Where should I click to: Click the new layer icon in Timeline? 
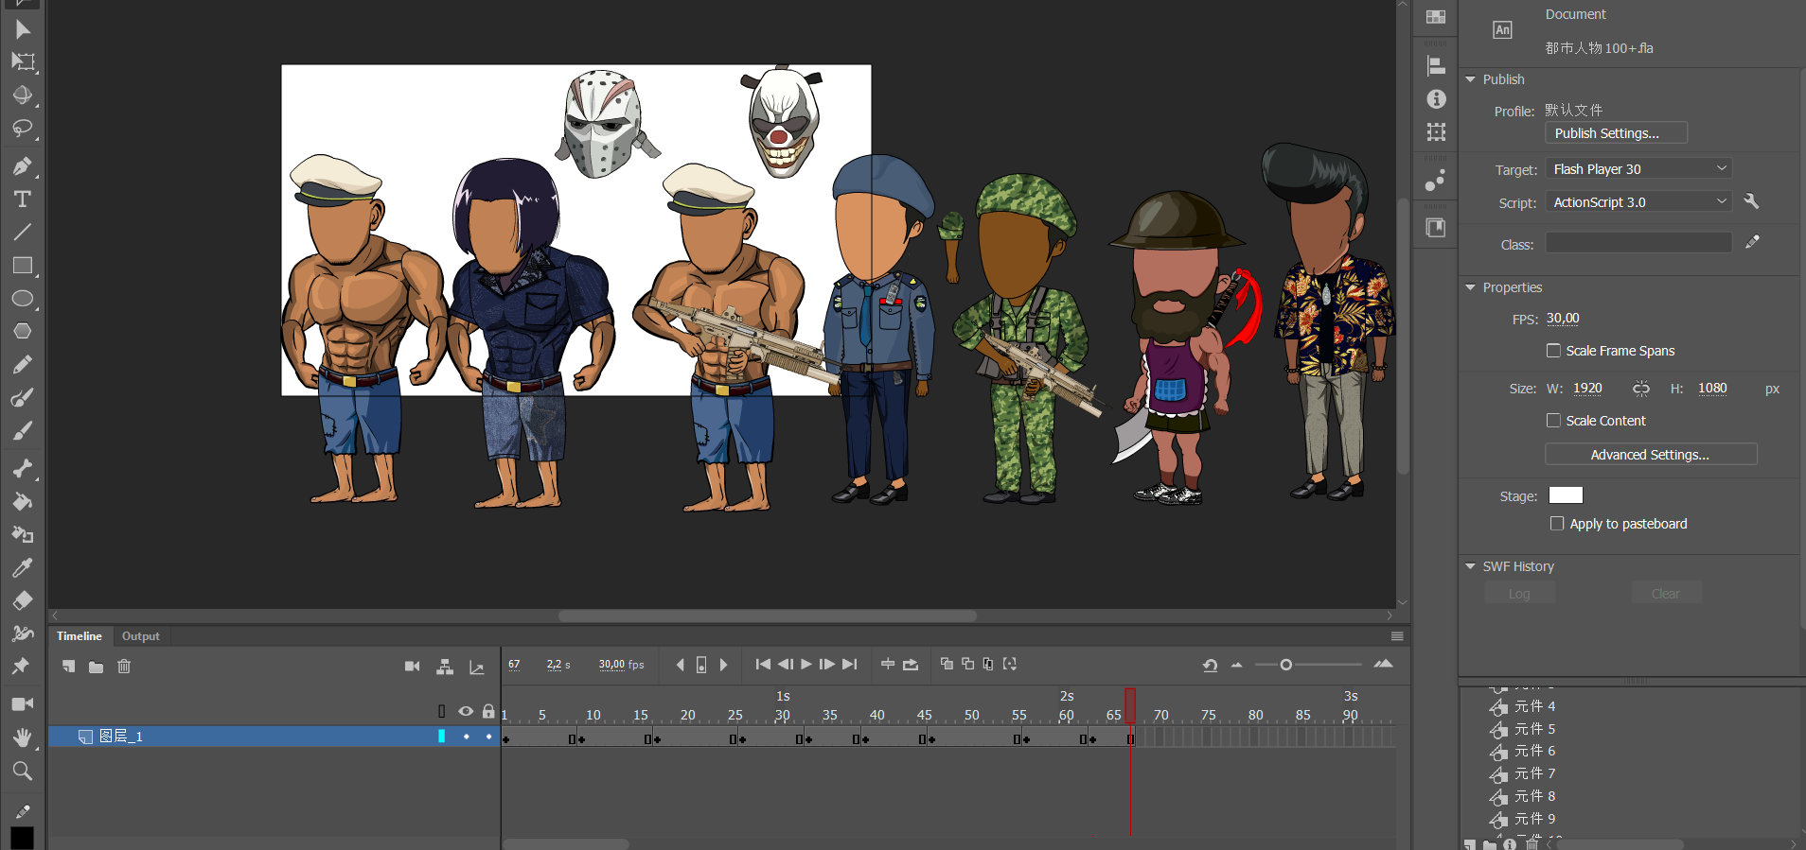click(x=69, y=667)
